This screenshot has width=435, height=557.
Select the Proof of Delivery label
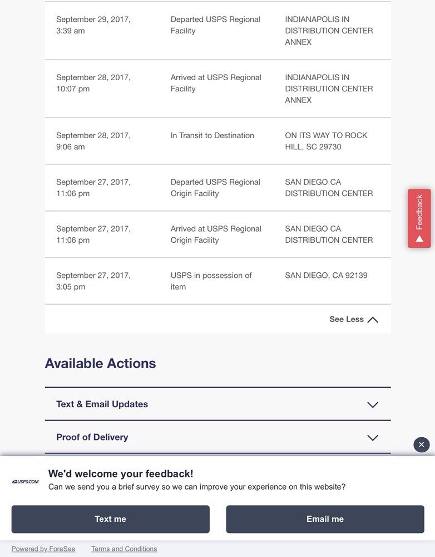coord(92,437)
